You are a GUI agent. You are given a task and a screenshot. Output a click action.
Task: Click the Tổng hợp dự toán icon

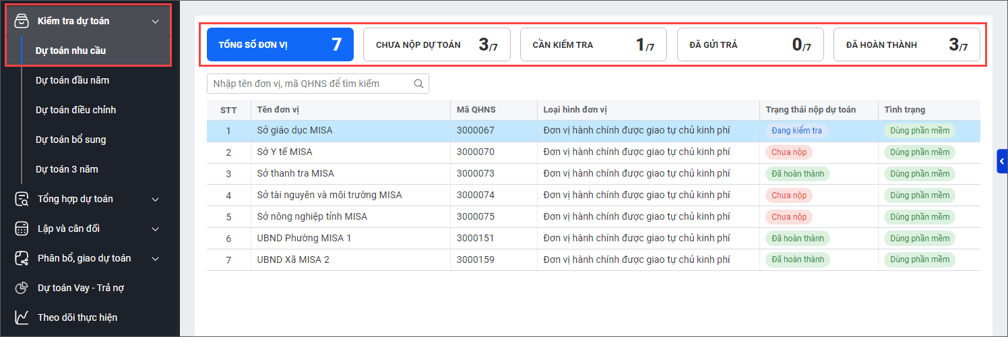click(x=22, y=199)
